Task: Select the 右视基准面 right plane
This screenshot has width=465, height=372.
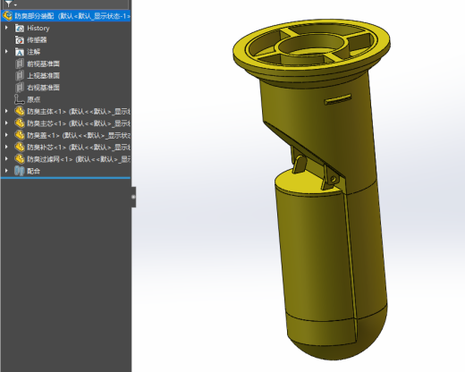Action: (43, 88)
